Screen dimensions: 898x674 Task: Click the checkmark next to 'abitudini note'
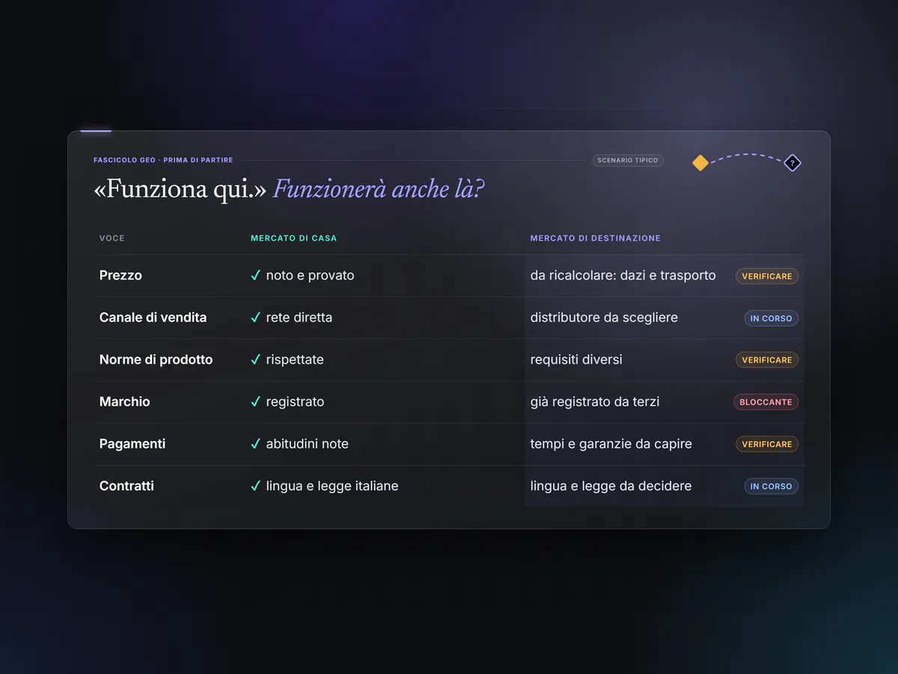click(256, 444)
